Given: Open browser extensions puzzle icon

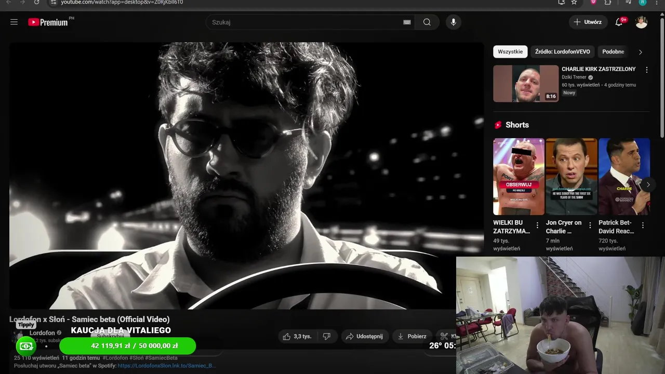Looking at the screenshot, I should pyautogui.click(x=607, y=2).
